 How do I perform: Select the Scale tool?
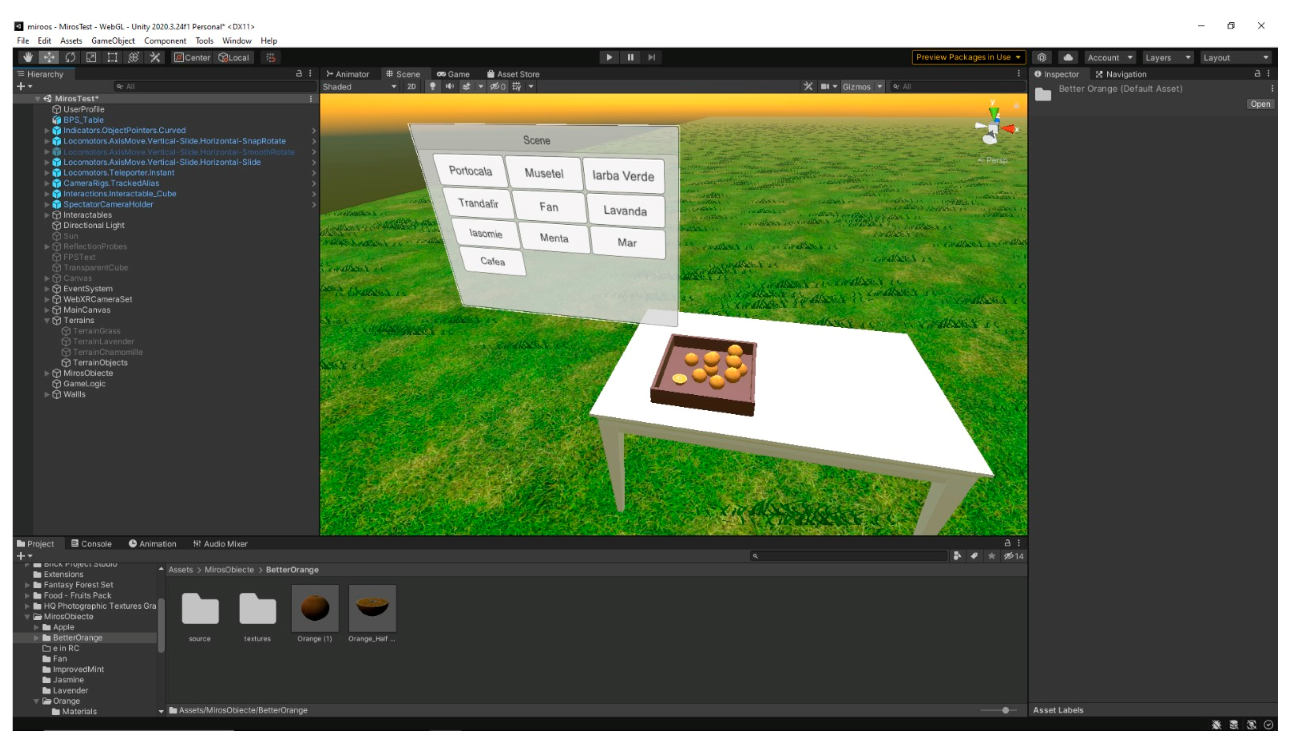pos(91,58)
